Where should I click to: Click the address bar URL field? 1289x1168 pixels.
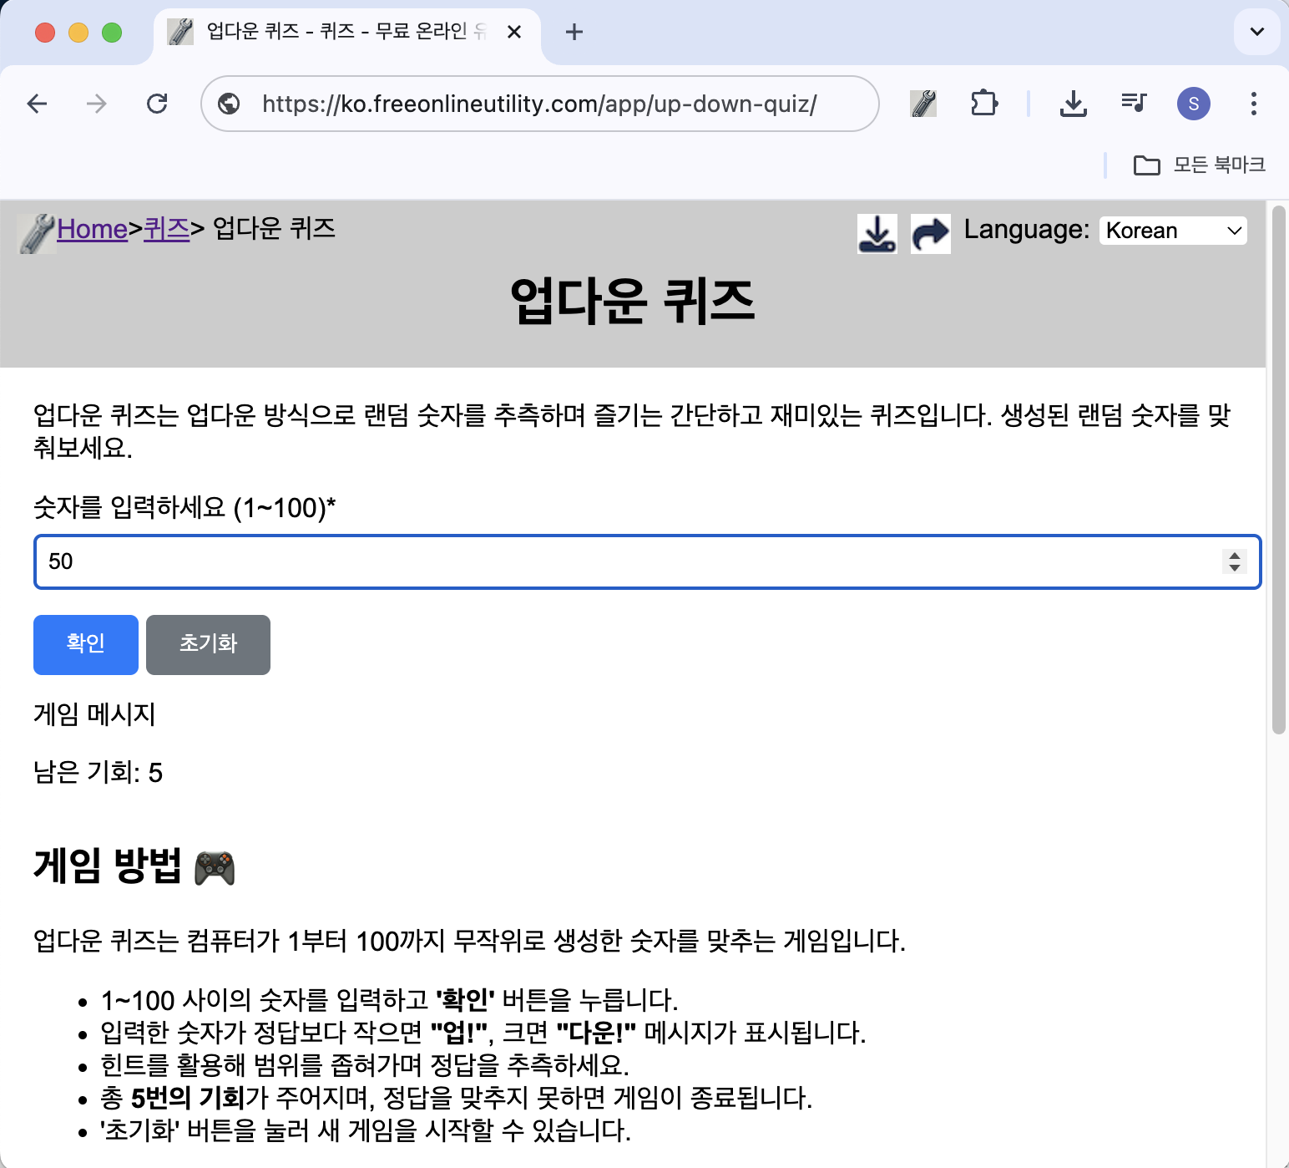[x=539, y=104]
